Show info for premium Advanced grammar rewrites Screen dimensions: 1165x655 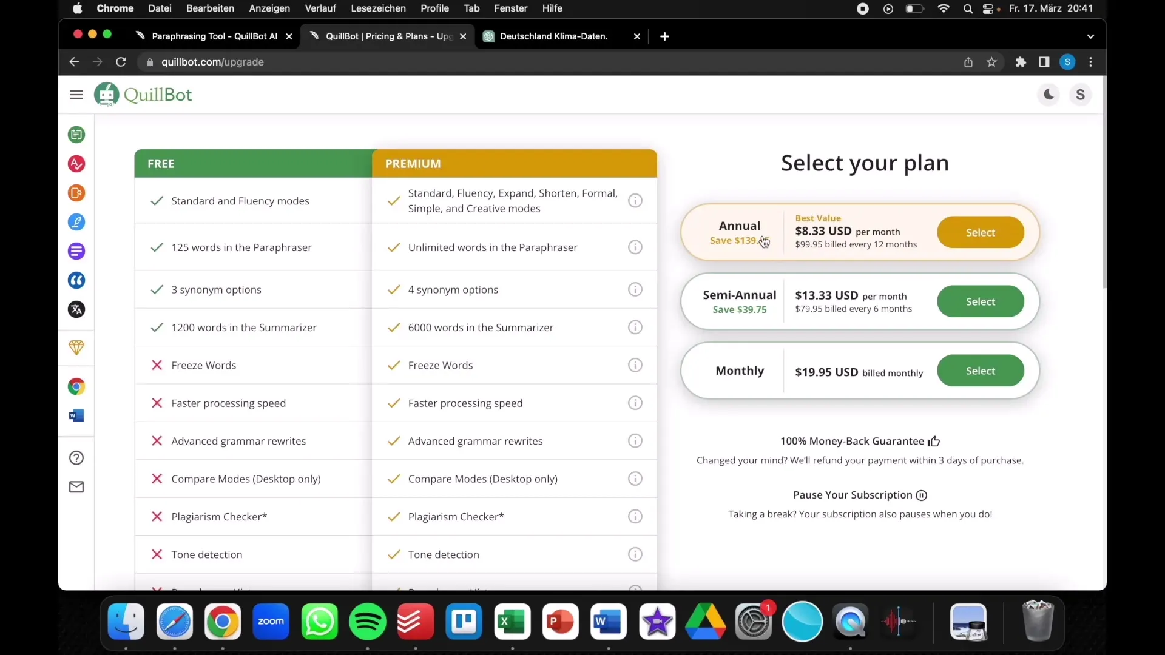point(635,441)
